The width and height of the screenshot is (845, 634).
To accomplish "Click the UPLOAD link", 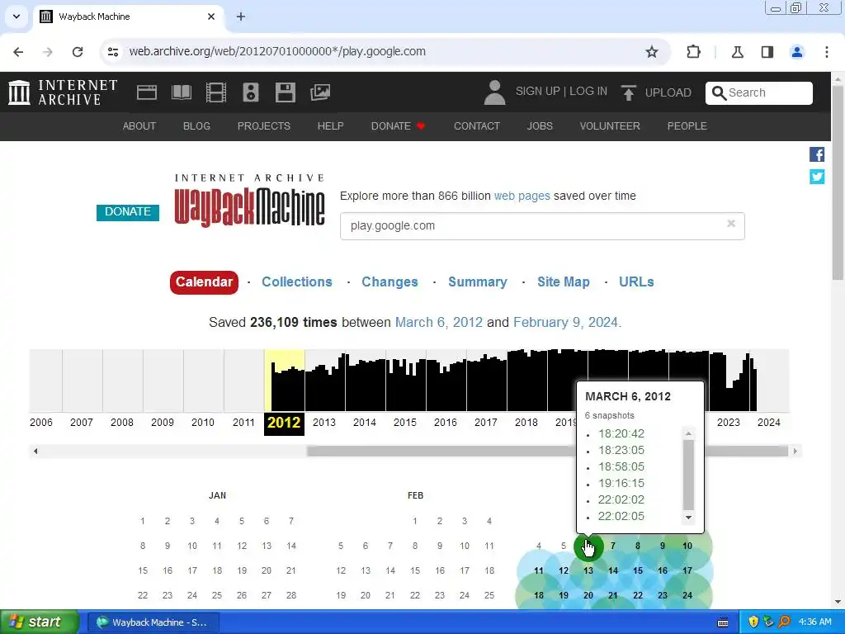I will click(x=668, y=92).
